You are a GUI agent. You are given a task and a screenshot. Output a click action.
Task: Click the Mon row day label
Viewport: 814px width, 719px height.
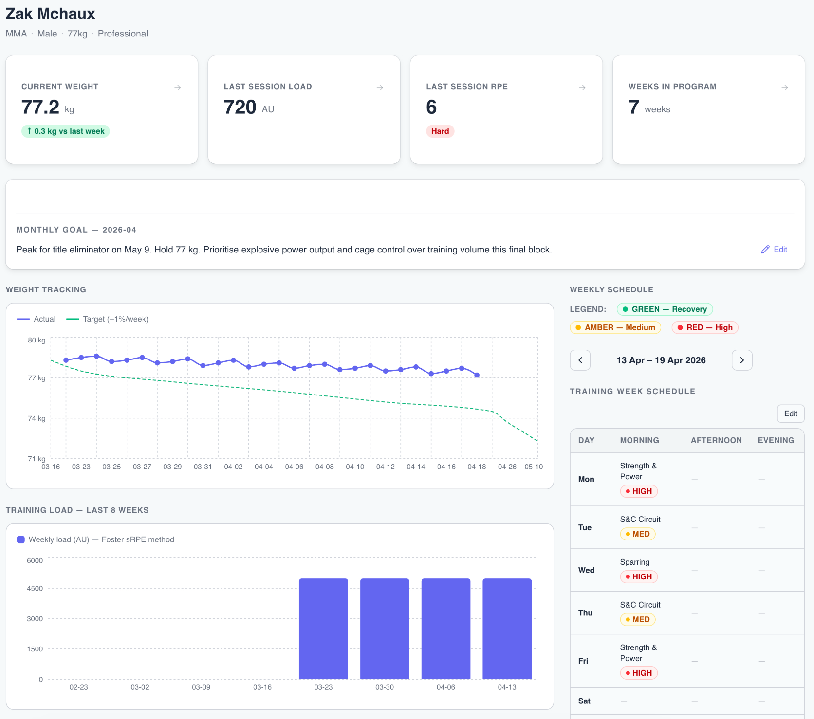(x=586, y=479)
